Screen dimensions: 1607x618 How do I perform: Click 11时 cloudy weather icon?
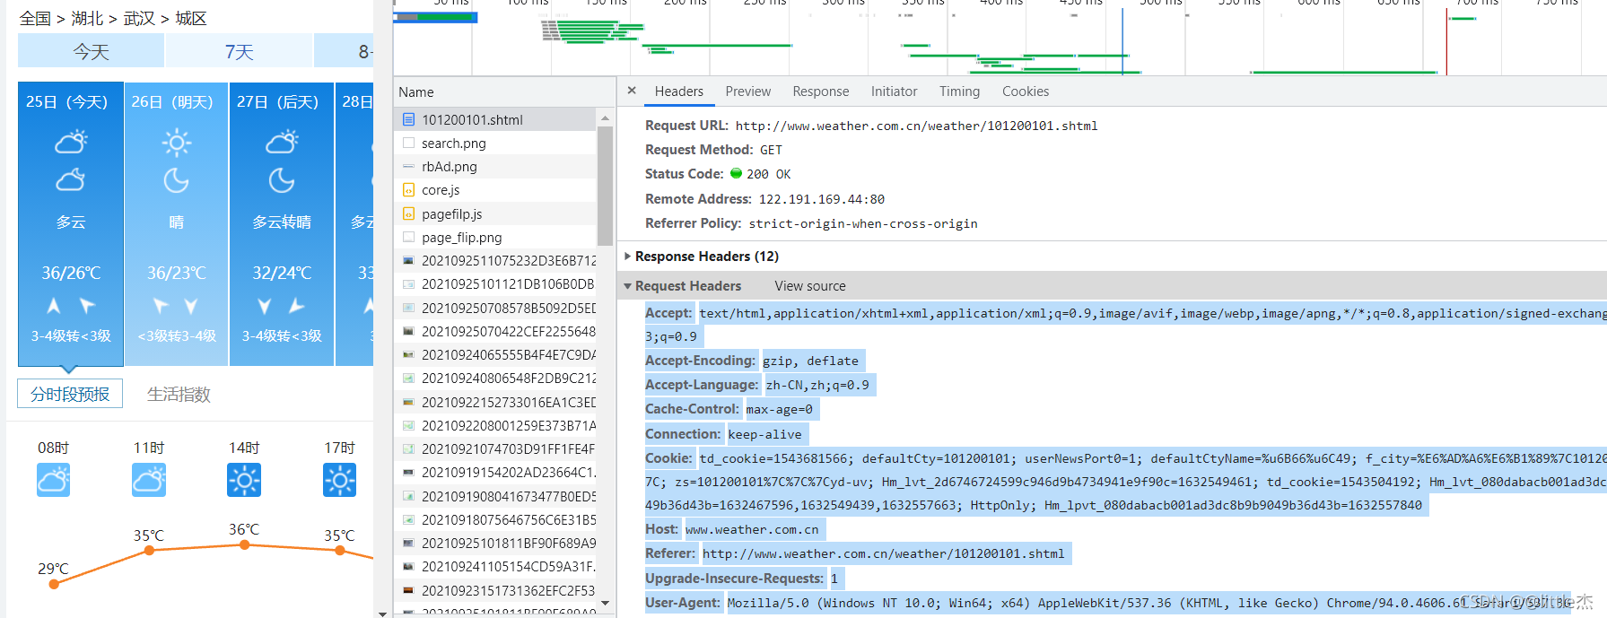point(149,480)
